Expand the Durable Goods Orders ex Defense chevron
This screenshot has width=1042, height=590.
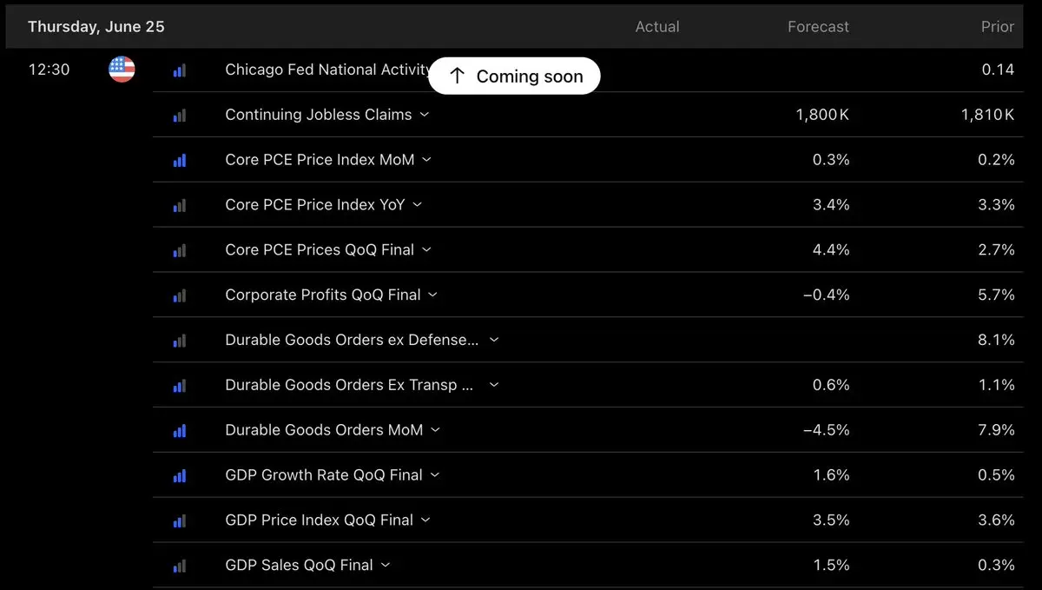[x=494, y=340]
